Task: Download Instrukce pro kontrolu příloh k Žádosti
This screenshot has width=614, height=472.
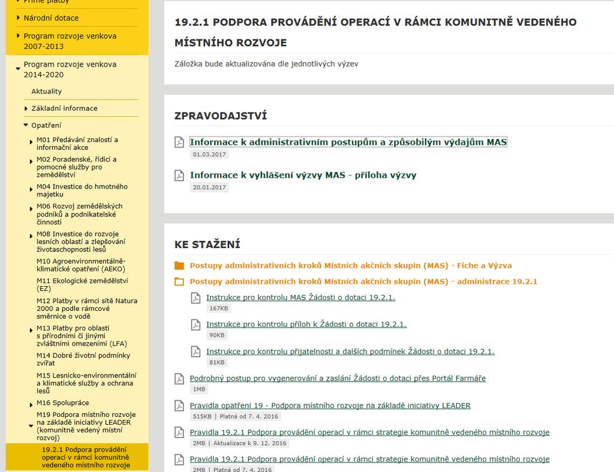Action: point(306,325)
